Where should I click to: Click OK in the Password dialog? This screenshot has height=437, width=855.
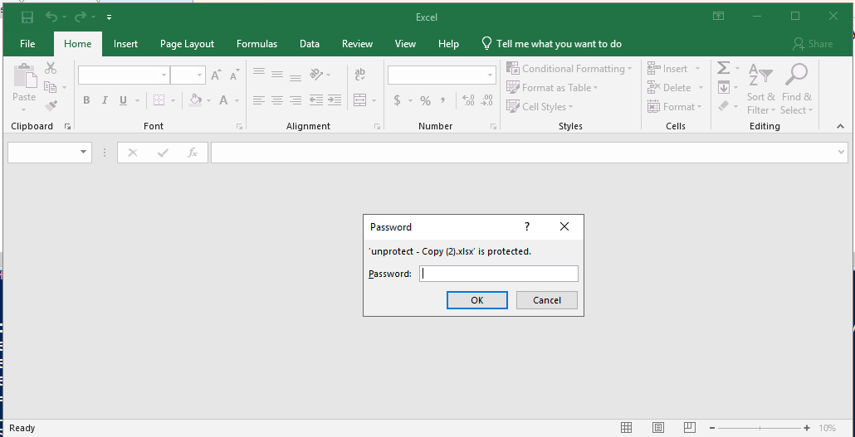(x=477, y=300)
